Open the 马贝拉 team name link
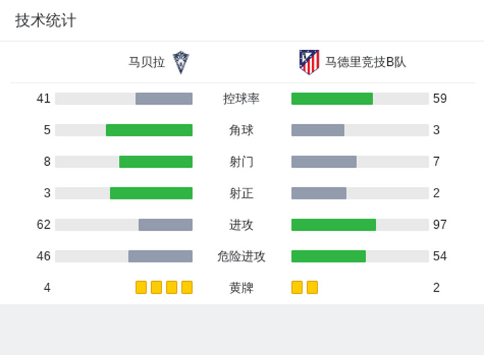This screenshot has width=484, height=355. pos(147,62)
